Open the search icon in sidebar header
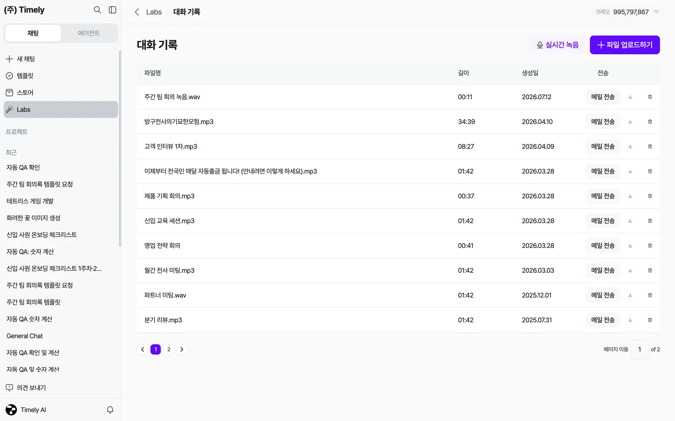The image size is (675, 421). tap(97, 10)
